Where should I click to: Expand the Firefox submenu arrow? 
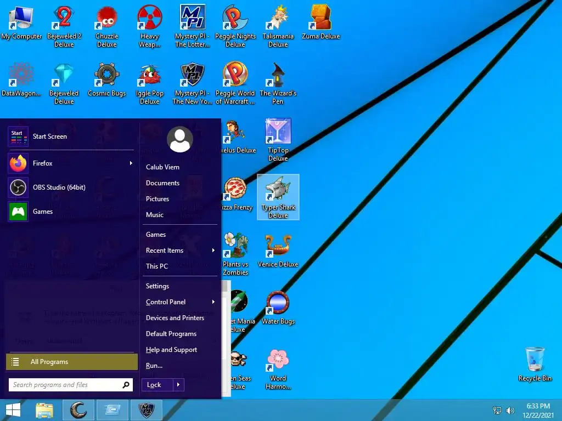(131, 163)
